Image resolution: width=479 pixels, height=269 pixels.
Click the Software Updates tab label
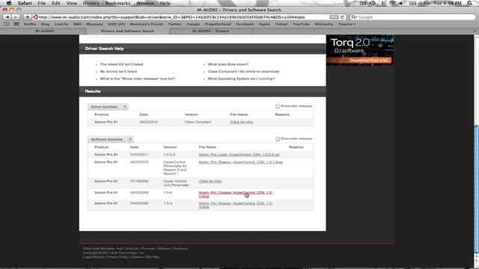[106, 140]
